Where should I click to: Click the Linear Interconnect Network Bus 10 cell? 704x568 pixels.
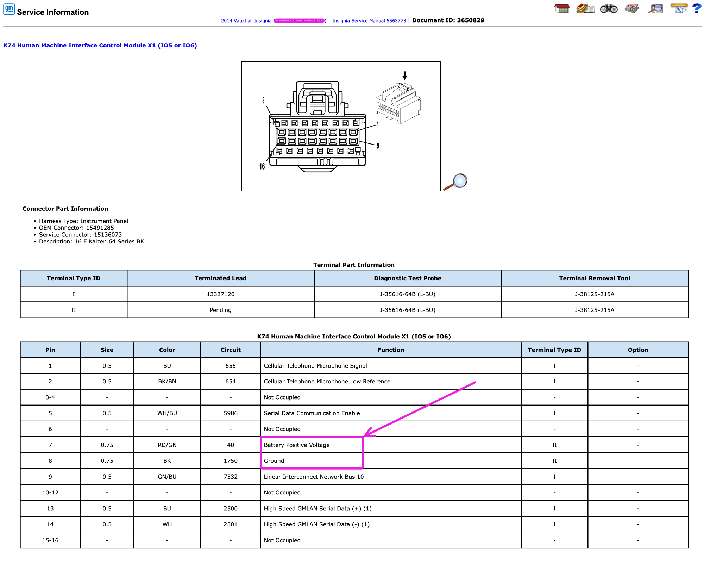(x=391, y=477)
